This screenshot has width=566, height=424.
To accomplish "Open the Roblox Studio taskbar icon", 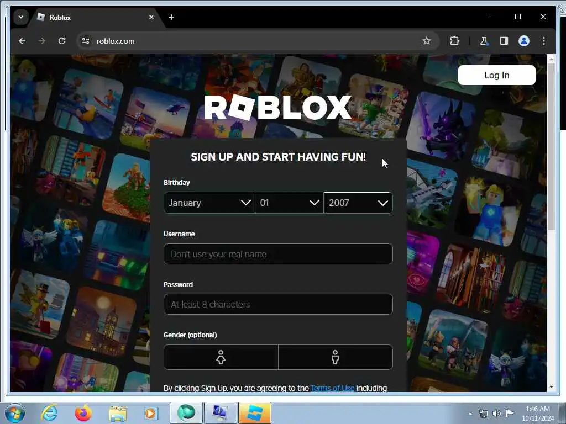I will pos(254,413).
